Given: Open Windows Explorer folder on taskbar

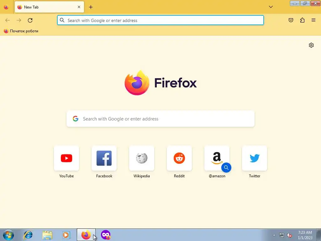Looking at the screenshot, I should [47, 235].
